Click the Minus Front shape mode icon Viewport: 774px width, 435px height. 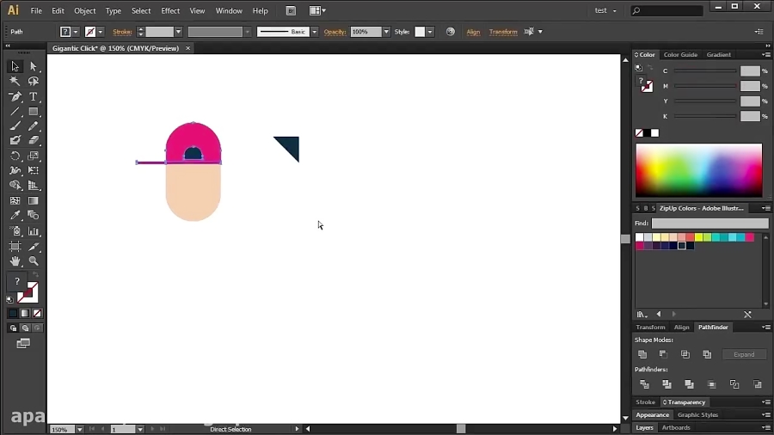(663, 354)
